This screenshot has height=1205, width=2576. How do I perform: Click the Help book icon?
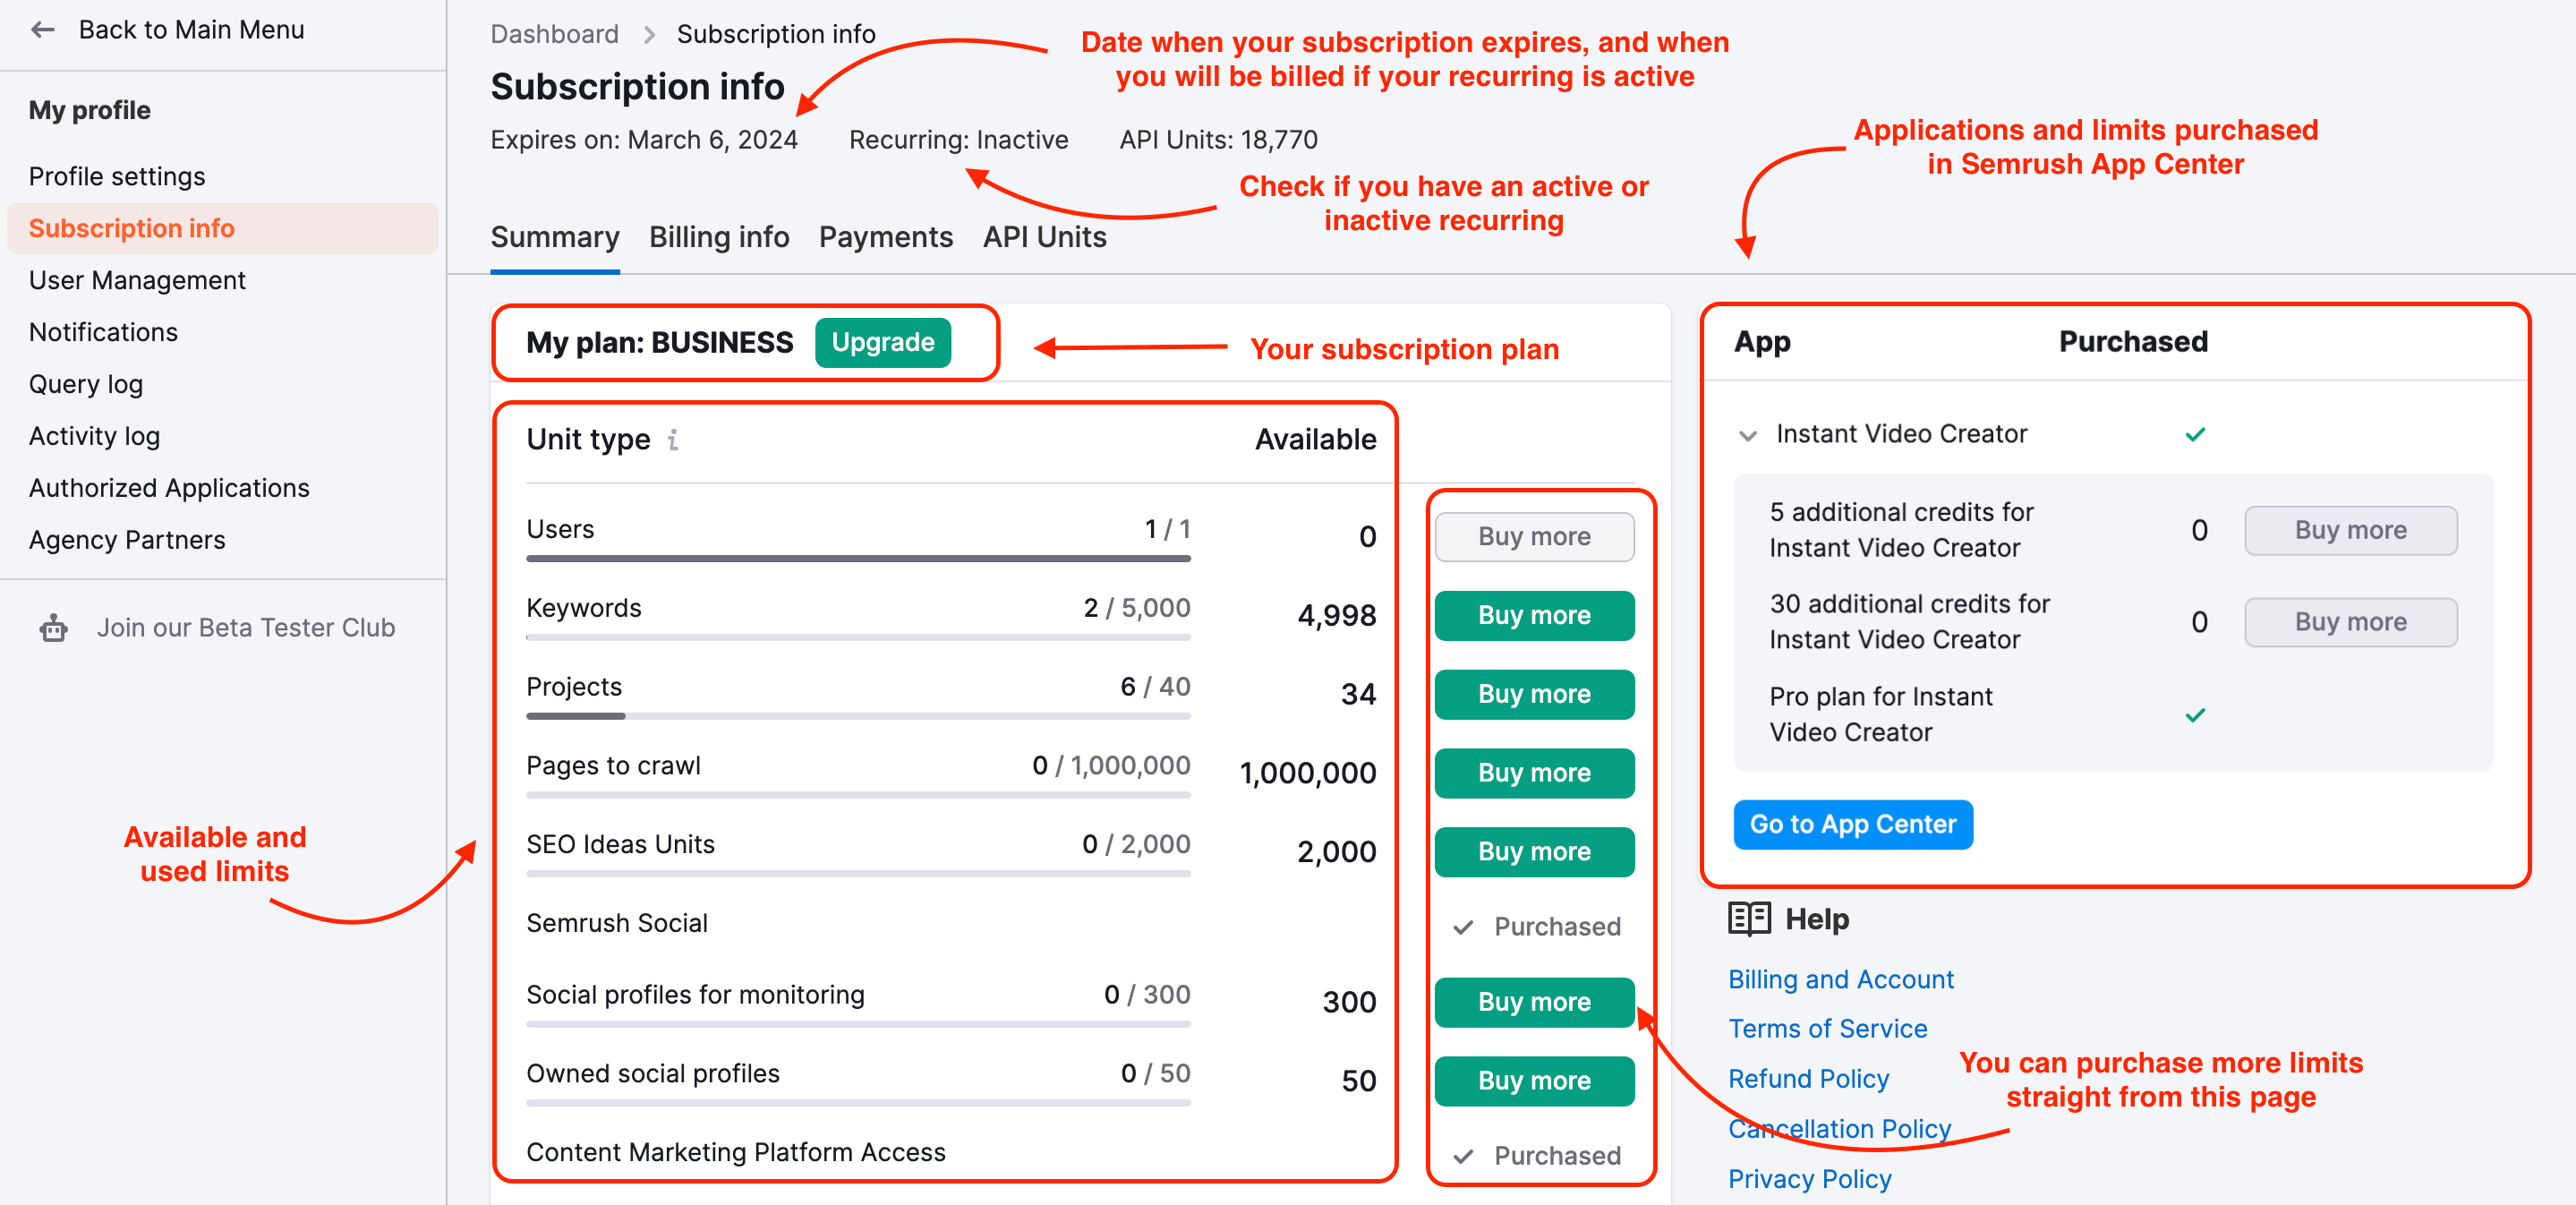(x=1749, y=918)
